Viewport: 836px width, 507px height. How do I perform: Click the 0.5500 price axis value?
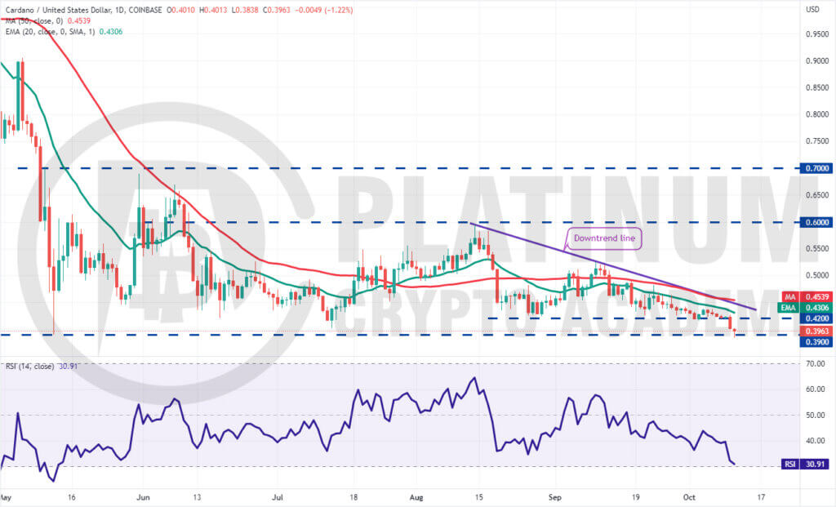816,248
